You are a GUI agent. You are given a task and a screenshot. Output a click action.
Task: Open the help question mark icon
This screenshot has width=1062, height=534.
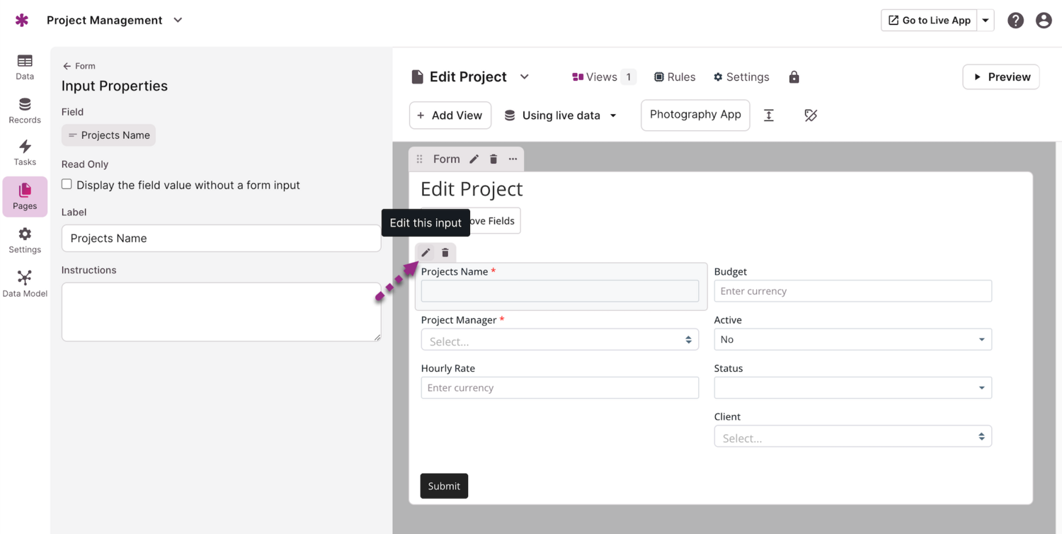[x=1015, y=21]
